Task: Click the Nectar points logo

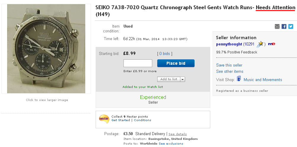Action: [x=104, y=118]
